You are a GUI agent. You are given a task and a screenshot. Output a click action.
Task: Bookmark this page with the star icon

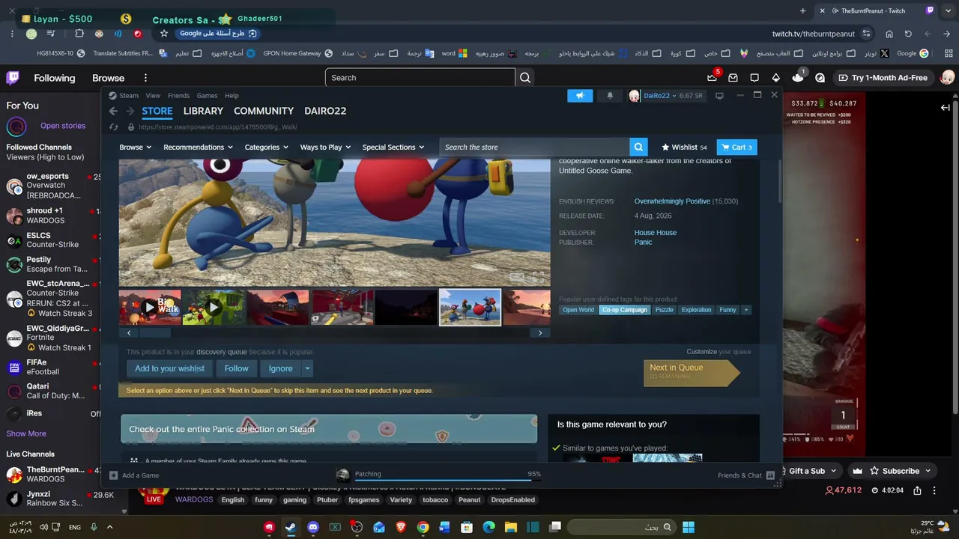coord(164,34)
